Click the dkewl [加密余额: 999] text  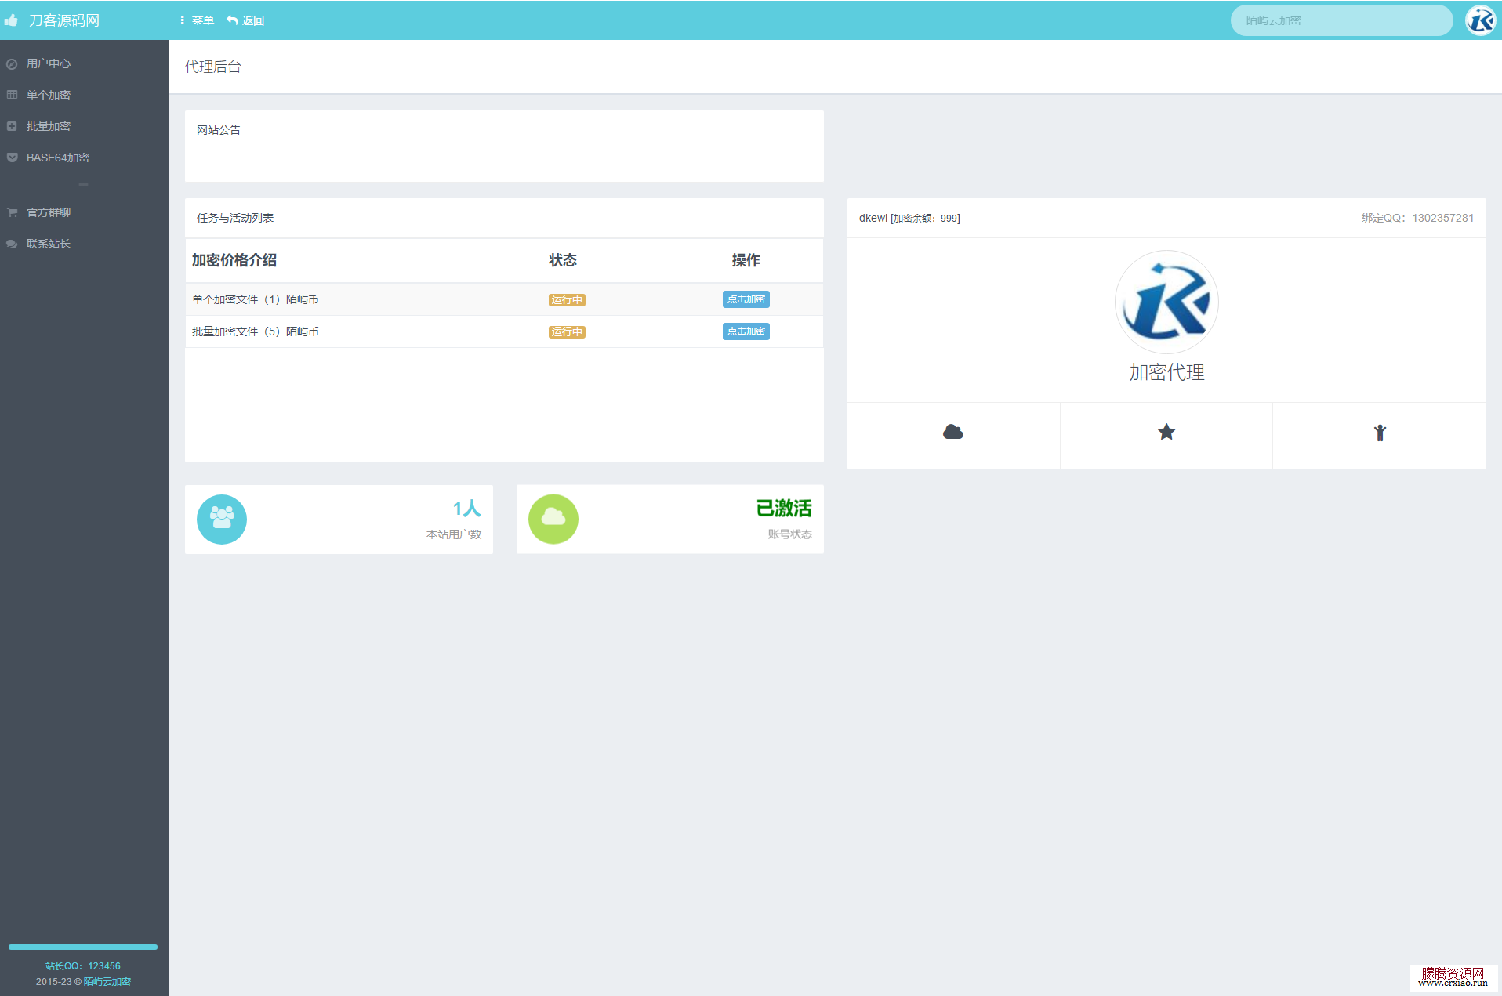pos(909,218)
